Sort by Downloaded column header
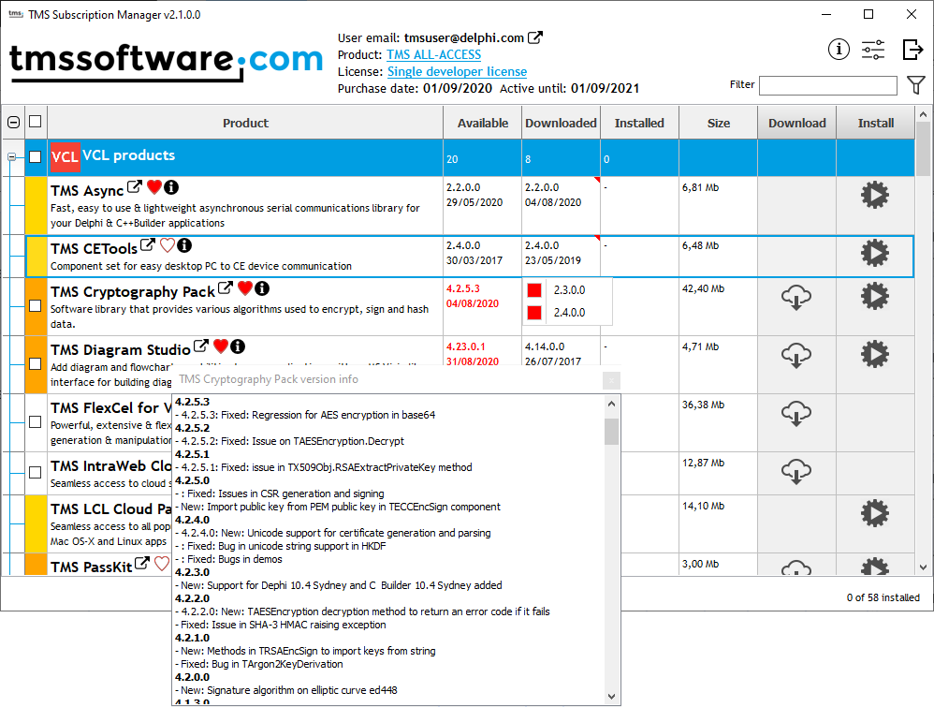Viewport: 934px width, 707px height. (562, 123)
